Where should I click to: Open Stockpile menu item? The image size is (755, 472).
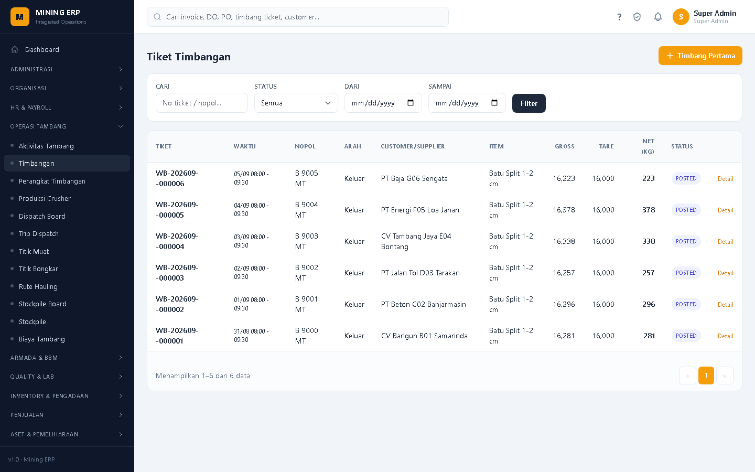(67, 321)
